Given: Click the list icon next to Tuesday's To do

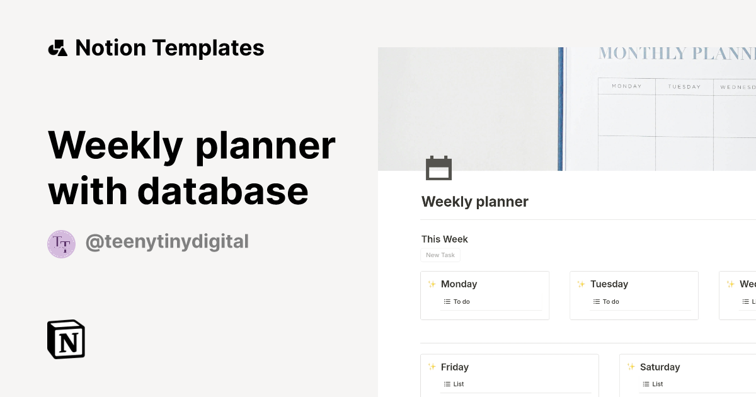Looking at the screenshot, I should [596, 301].
